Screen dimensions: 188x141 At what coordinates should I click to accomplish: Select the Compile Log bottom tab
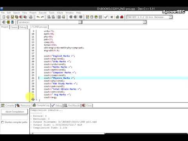click(x=41, y=105)
